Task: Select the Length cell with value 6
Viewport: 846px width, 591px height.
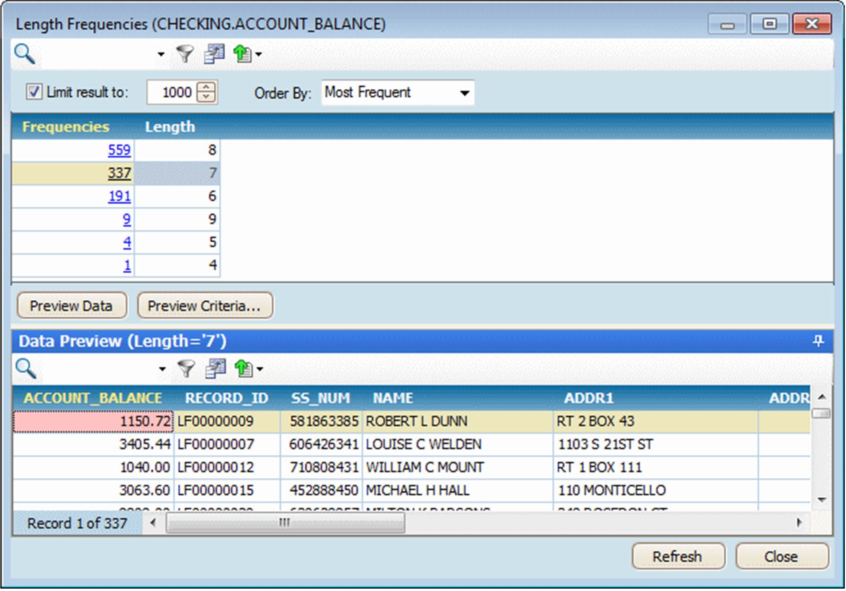Action: 177,196
